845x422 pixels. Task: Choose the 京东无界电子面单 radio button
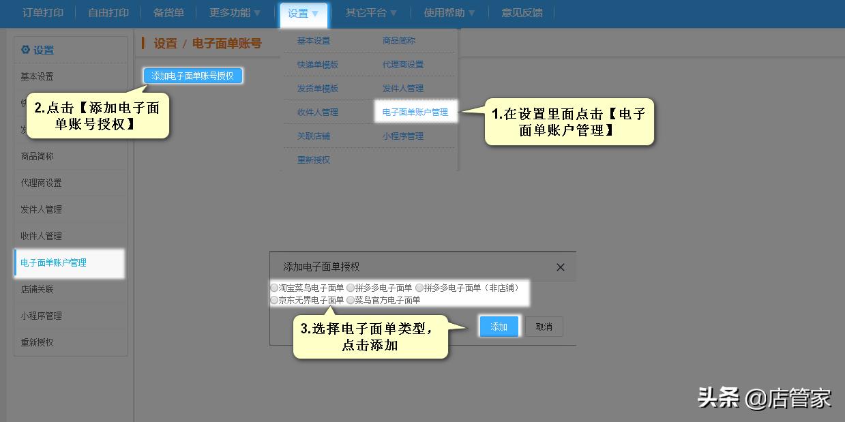275,298
